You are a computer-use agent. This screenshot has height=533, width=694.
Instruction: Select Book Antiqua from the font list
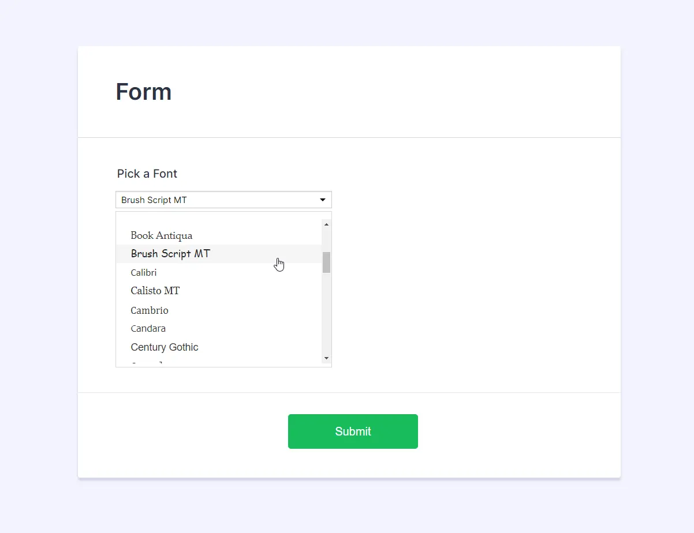pos(161,235)
